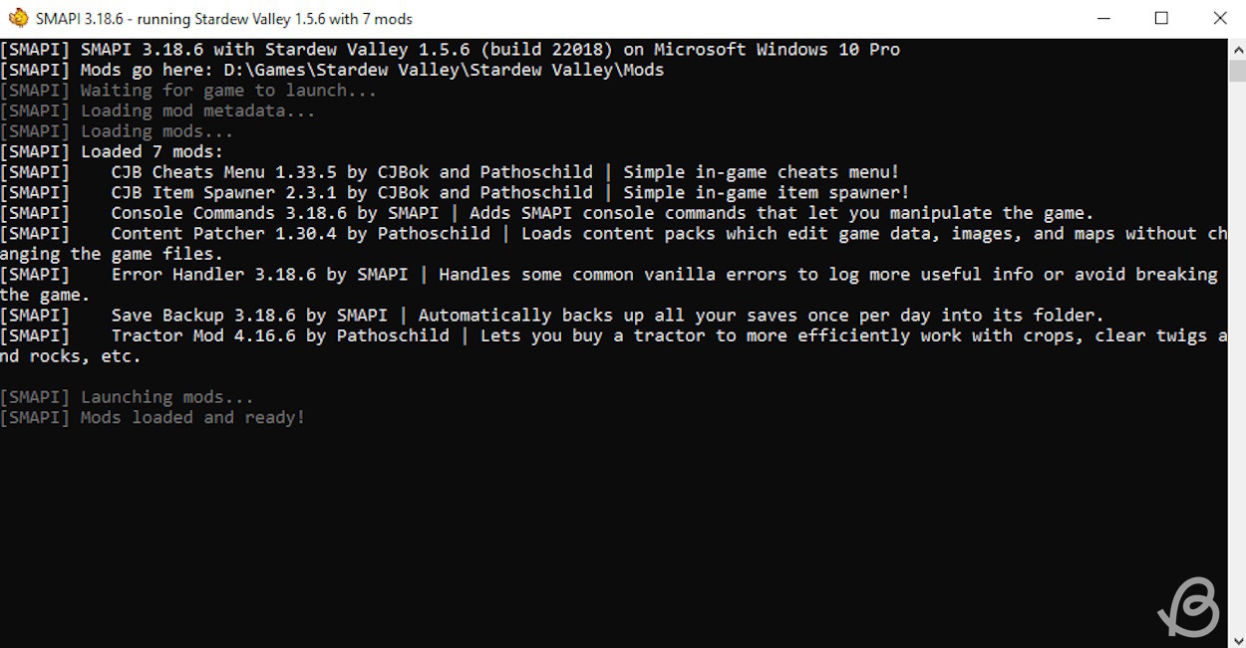The width and height of the screenshot is (1246, 648).
Task: Click the scroll-up arrow of the console scrollbar
Action: click(x=1236, y=48)
